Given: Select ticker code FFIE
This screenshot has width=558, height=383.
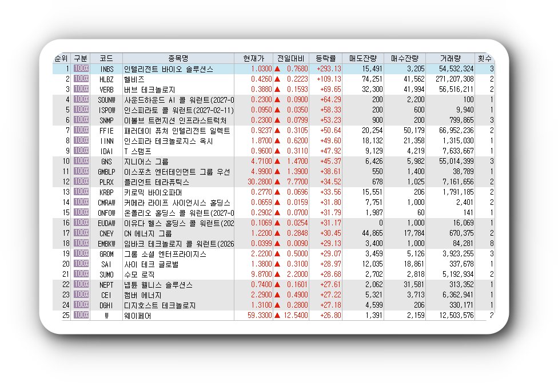Looking at the screenshot, I should (106, 131).
